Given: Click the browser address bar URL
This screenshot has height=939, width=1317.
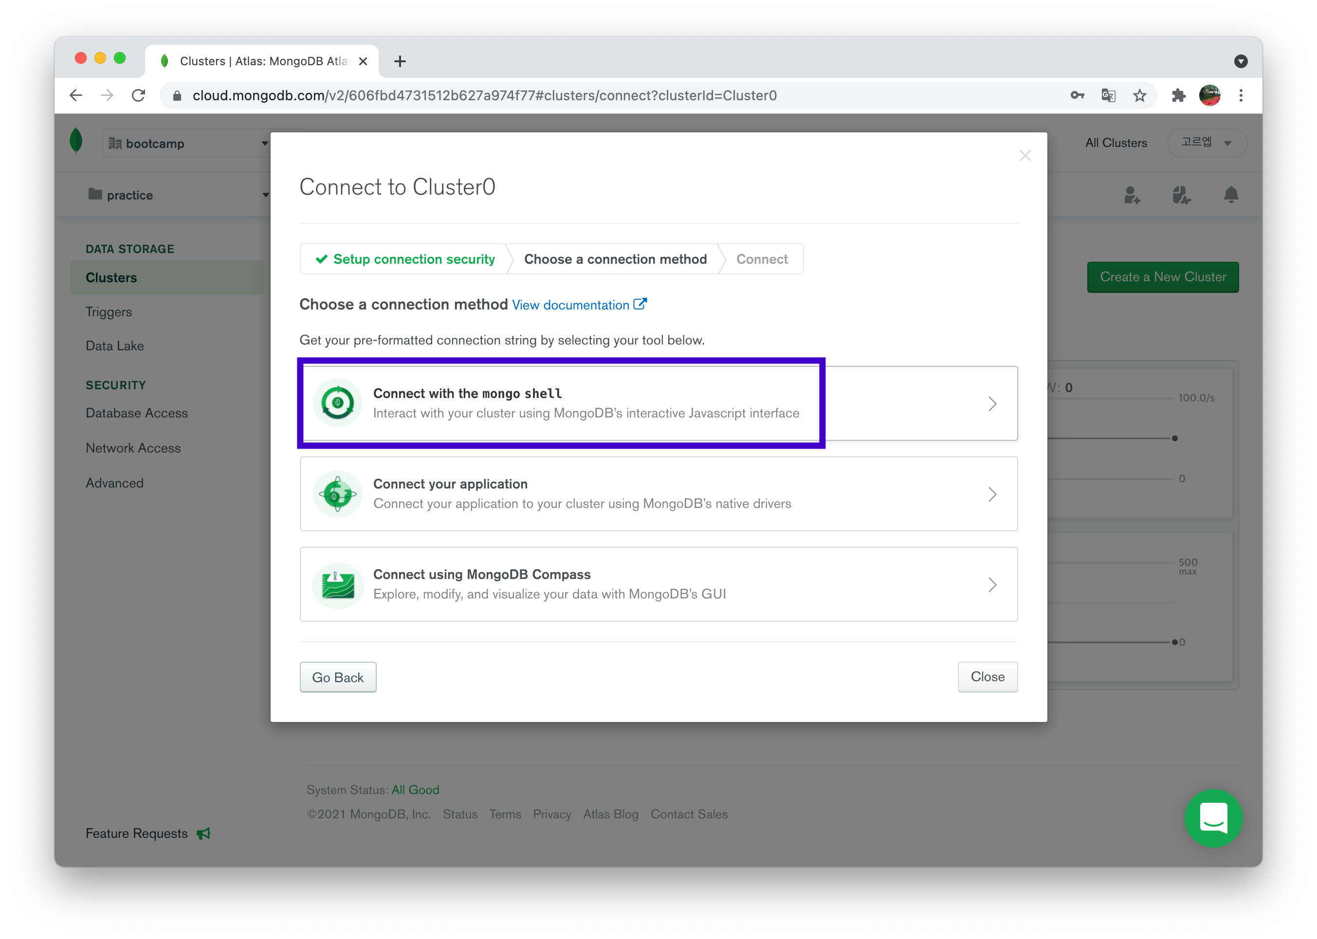Looking at the screenshot, I should click(x=484, y=95).
